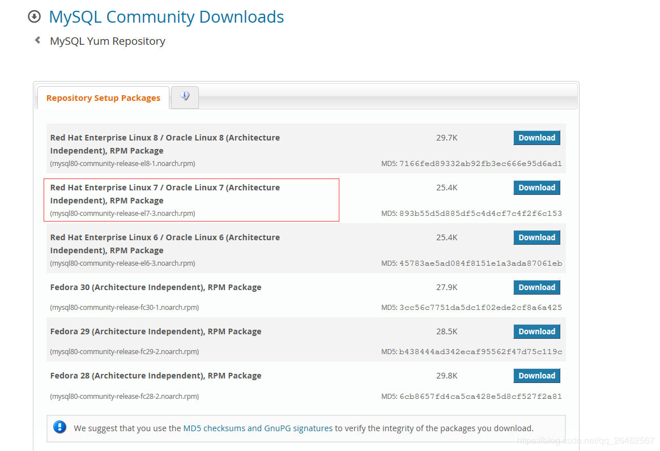The height and width of the screenshot is (451, 660).
Task: Download the Red Hat Enterprise Linux 7 package
Action: point(536,188)
